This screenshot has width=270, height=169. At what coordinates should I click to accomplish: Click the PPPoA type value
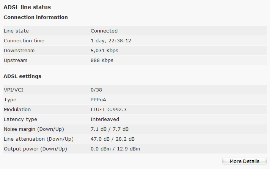pos(98,99)
